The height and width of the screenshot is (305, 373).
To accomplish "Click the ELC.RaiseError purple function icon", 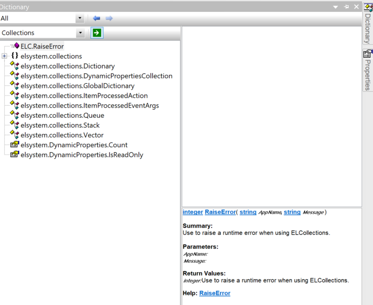I will pos(17,46).
